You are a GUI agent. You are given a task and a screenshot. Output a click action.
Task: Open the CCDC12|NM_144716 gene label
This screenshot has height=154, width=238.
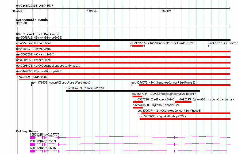(x=43, y=148)
